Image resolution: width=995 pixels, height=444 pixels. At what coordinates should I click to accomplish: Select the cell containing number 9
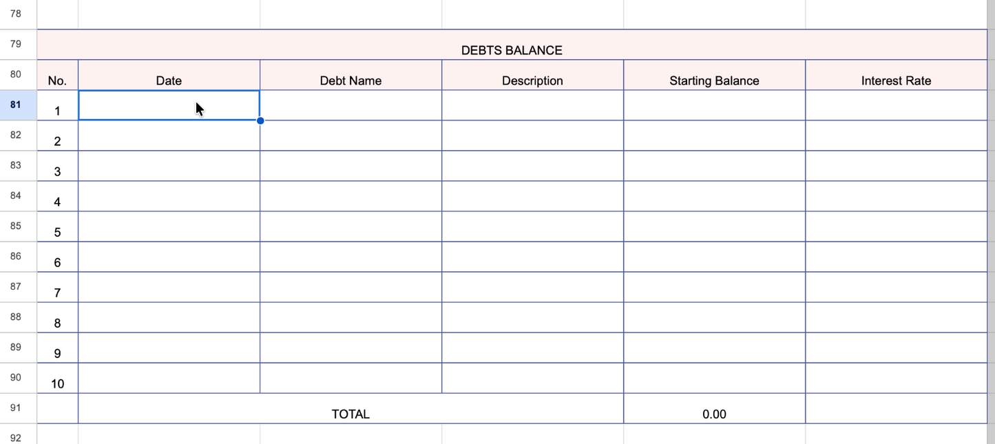coord(57,348)
